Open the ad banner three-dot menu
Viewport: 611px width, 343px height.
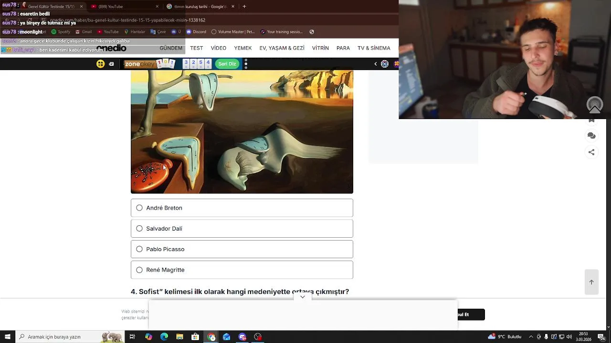(246, 64)
